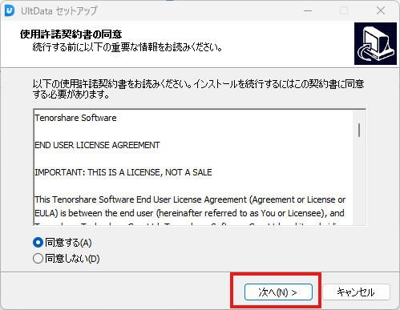Click the license text scrollbar thumb
The height and width of the screenshot is (310, 400).
coord(359,130)
